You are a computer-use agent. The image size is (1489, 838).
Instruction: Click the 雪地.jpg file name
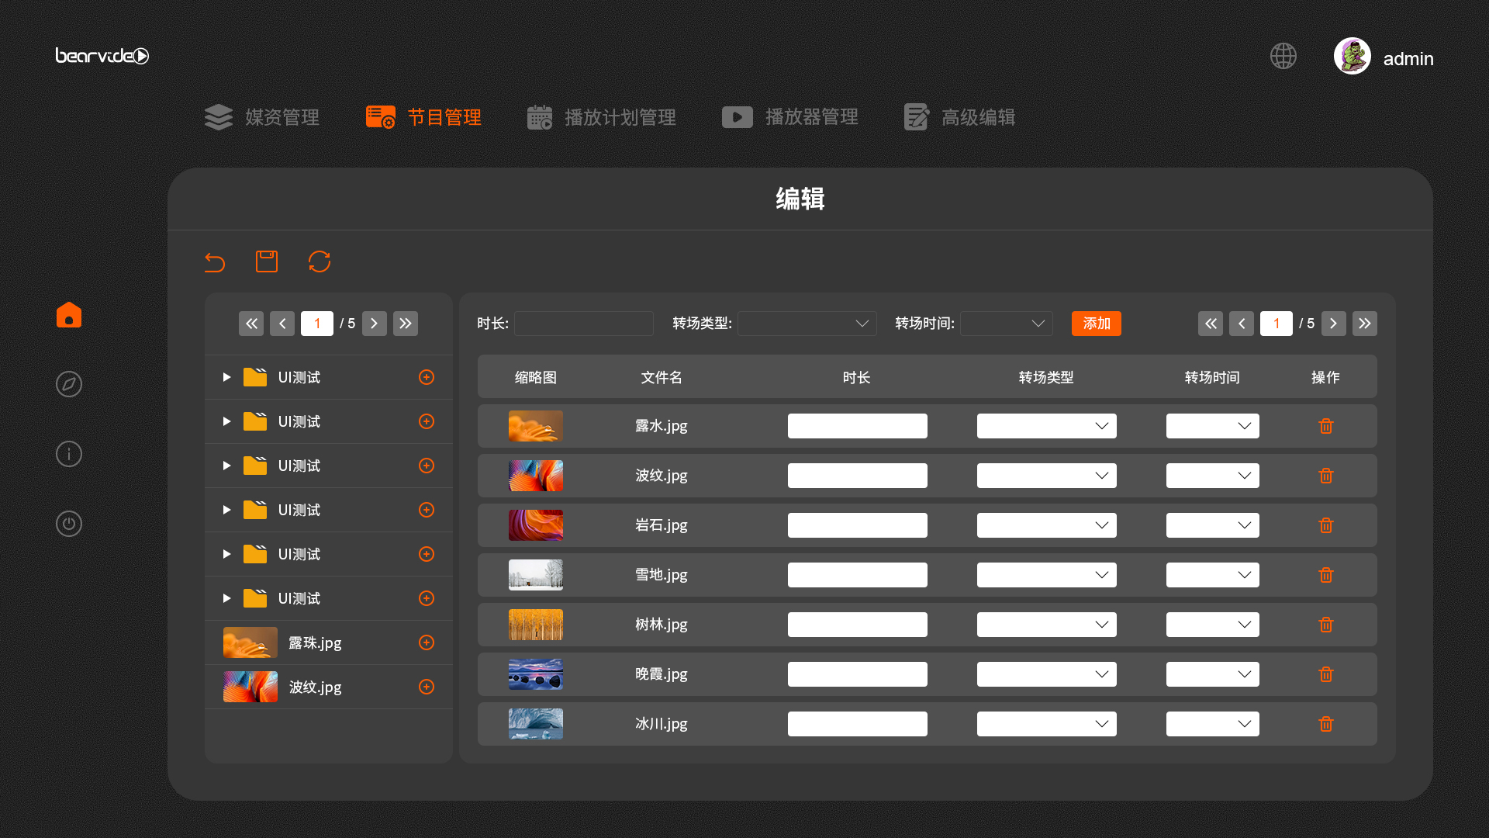(662, 575)
